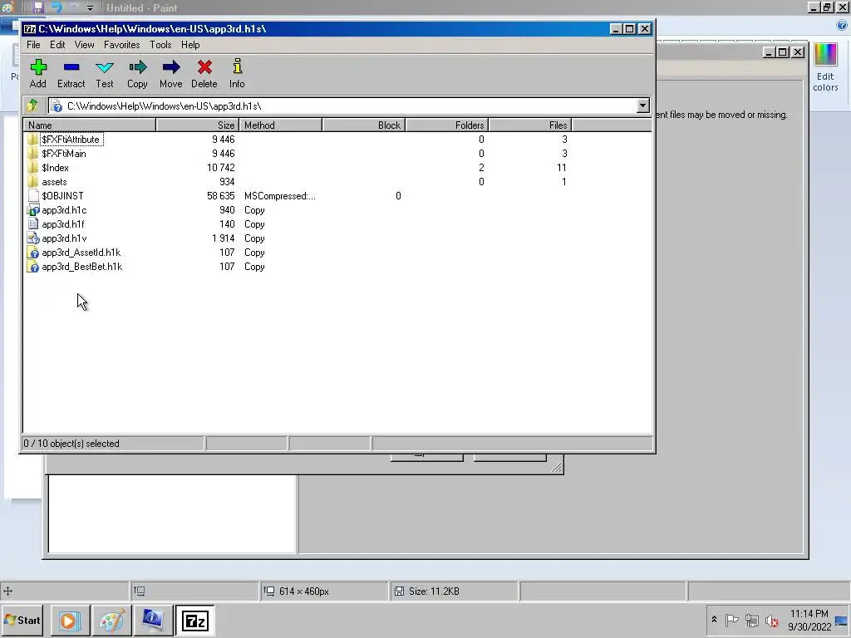Select the app3rd.h1c file icon
Screen dimensions: 851x638
[x=33, y=210]
